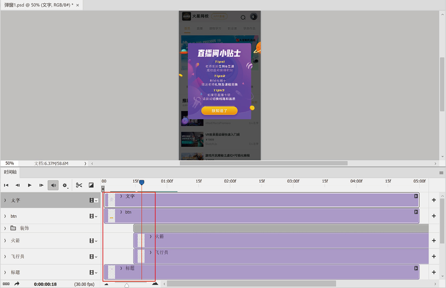Open transition end icon on 文字 clip
This screenshot has height=288, width=446.
(x=416, y=196)
